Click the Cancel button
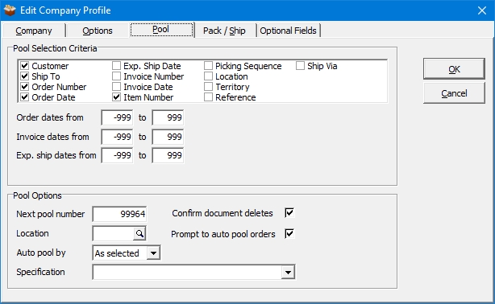Image resolution: width=495 pixels, height=304 pixels. (454, 93)
